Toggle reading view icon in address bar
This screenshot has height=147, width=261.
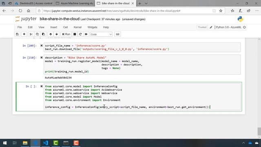[x=214, y=11]
